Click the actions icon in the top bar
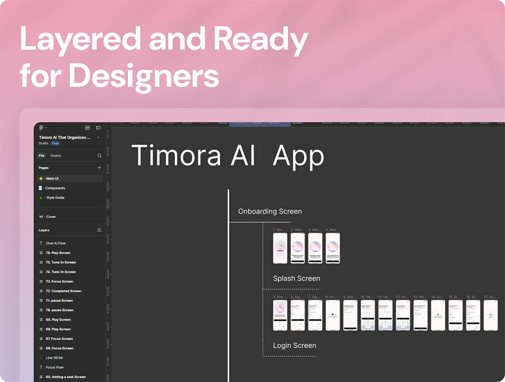Viewport: 505px width, 382px height. [87, 128]
